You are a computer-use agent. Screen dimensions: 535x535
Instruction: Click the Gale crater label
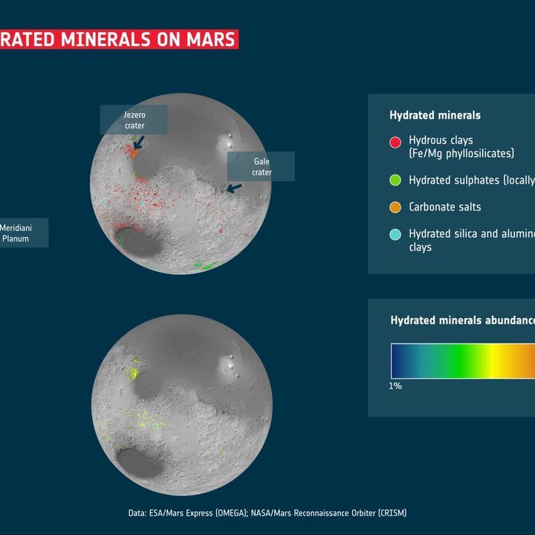pyautogui.click(x=261, y=166)
